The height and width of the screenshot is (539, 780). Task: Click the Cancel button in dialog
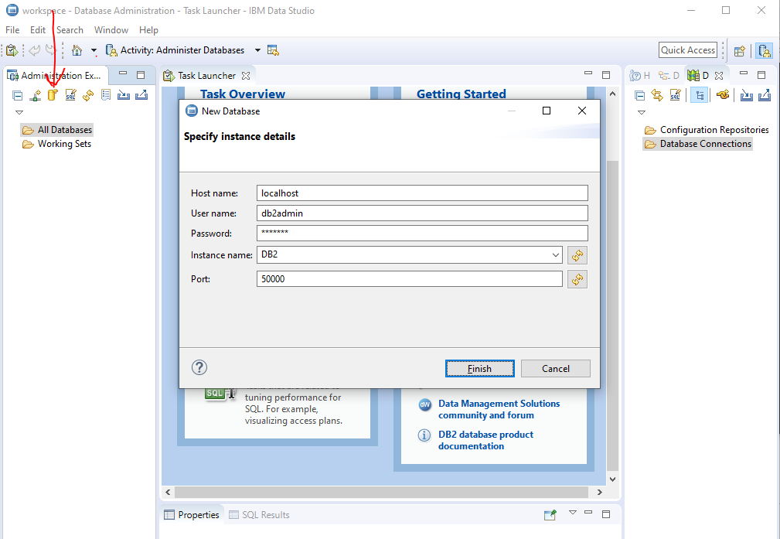pos(555,368)
